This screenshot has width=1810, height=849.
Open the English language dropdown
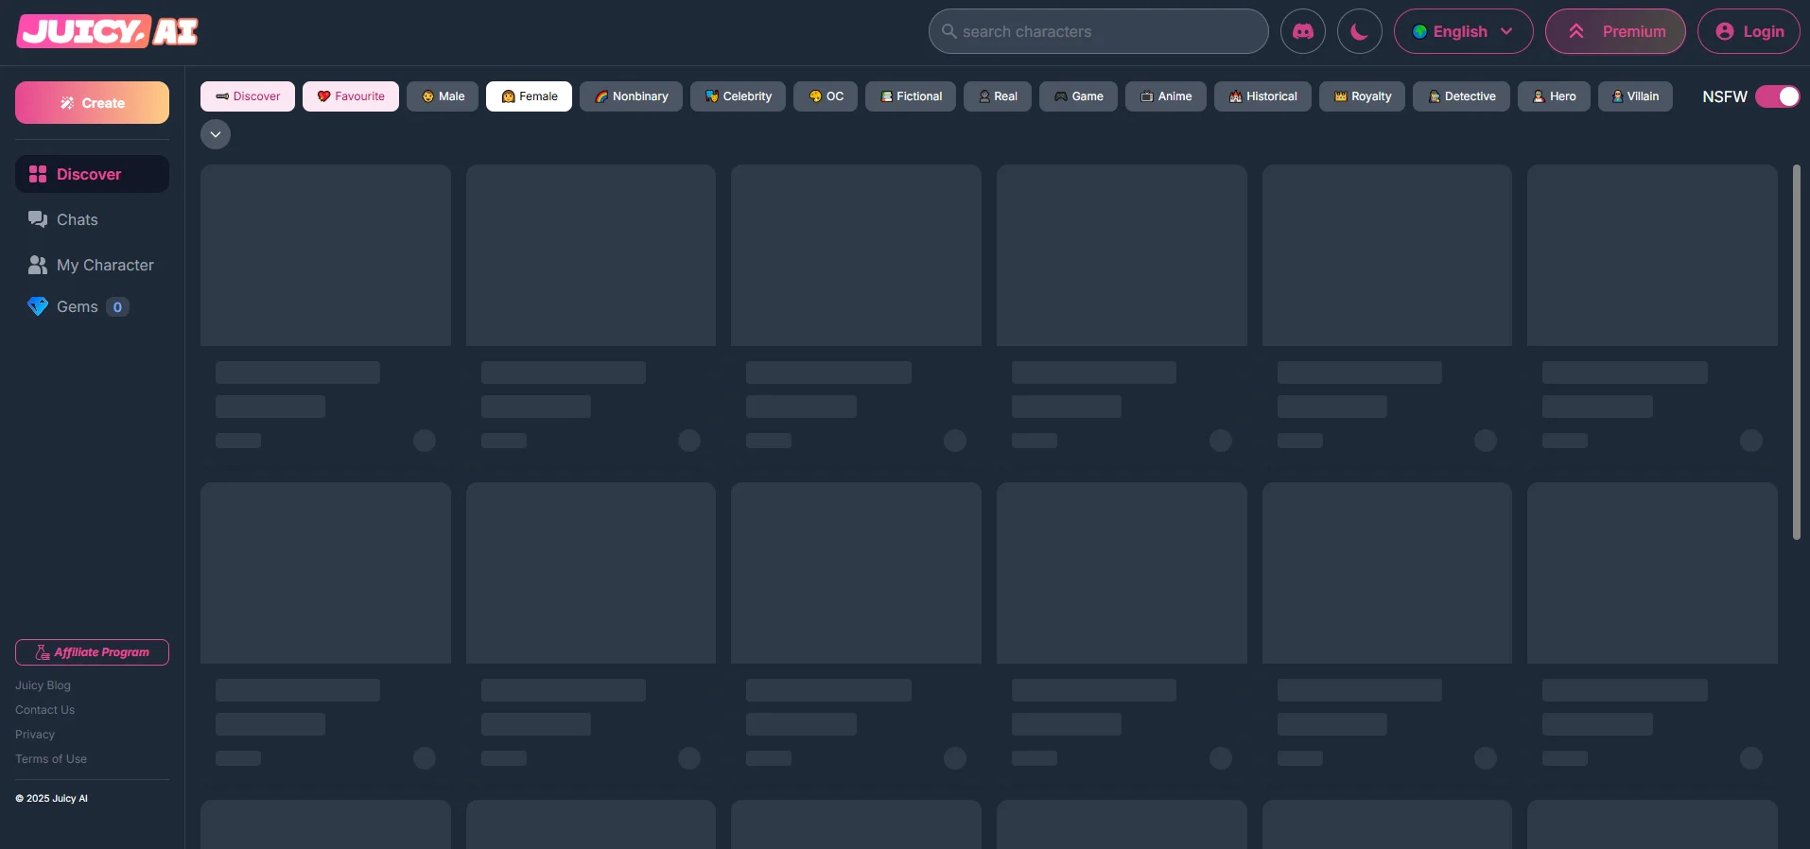click(1462, 31)
